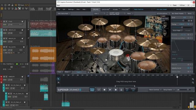
Task: Click the Param button in VST window header
Action: [x=175, y=5]
